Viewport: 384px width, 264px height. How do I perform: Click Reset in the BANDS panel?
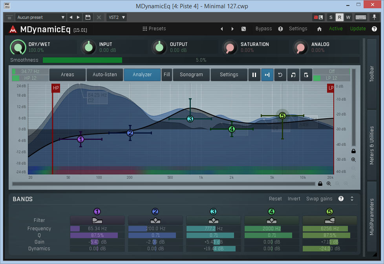point(275,199)
